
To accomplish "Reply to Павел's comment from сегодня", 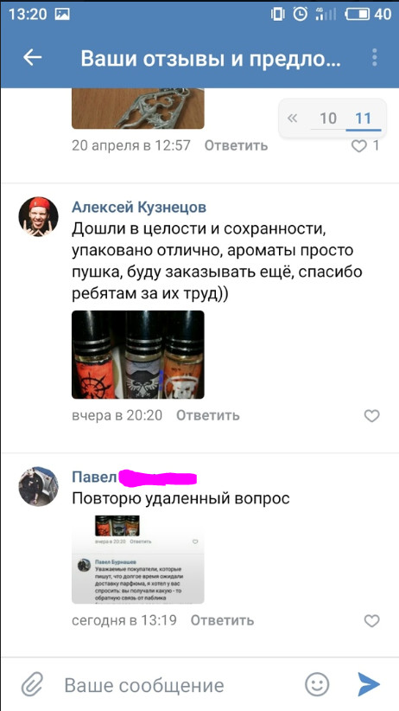I will point(222,620).
